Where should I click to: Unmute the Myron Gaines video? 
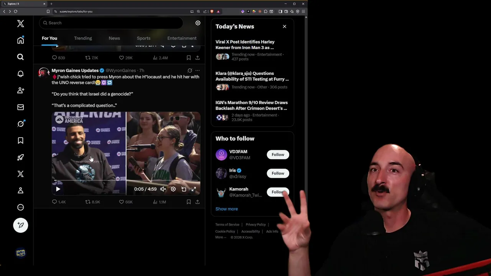point(163,189)
